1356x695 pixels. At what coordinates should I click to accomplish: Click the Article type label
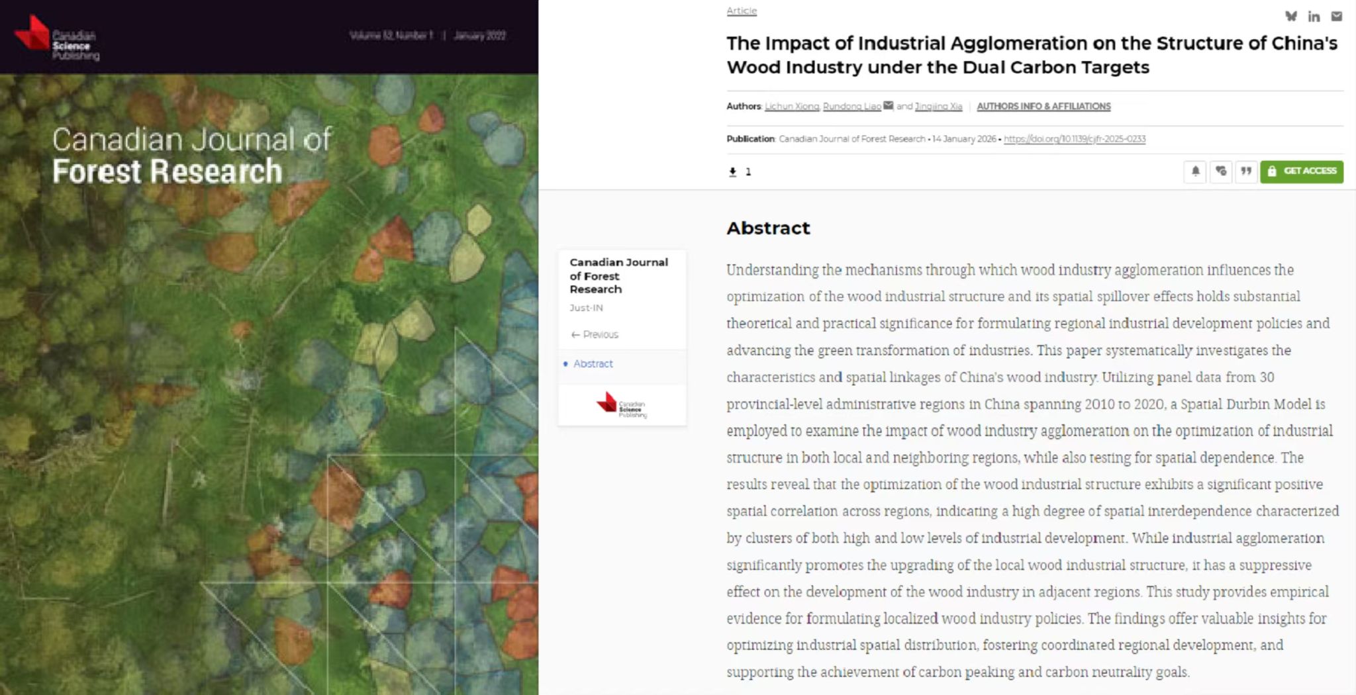point(741,11)
